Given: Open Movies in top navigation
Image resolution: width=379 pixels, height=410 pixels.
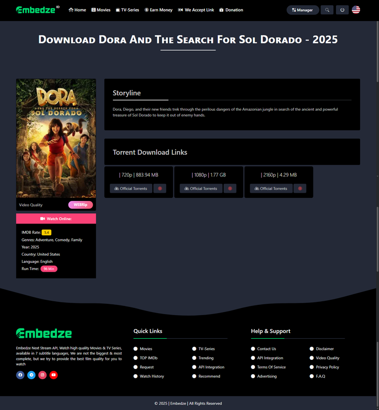Looking at the screenshot, I should 101,10.
